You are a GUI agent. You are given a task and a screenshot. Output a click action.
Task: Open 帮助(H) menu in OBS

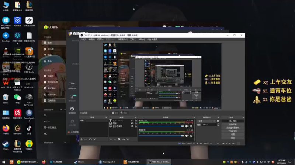click(x=142, y=40)
